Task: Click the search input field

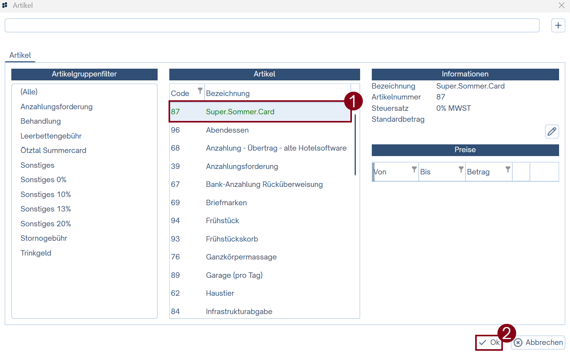Action: coord(272,25)
